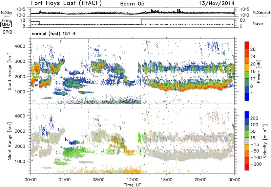Click the gray segment of Velocity colorbar
The image size is (271, 187).
[x=247, y=141]
